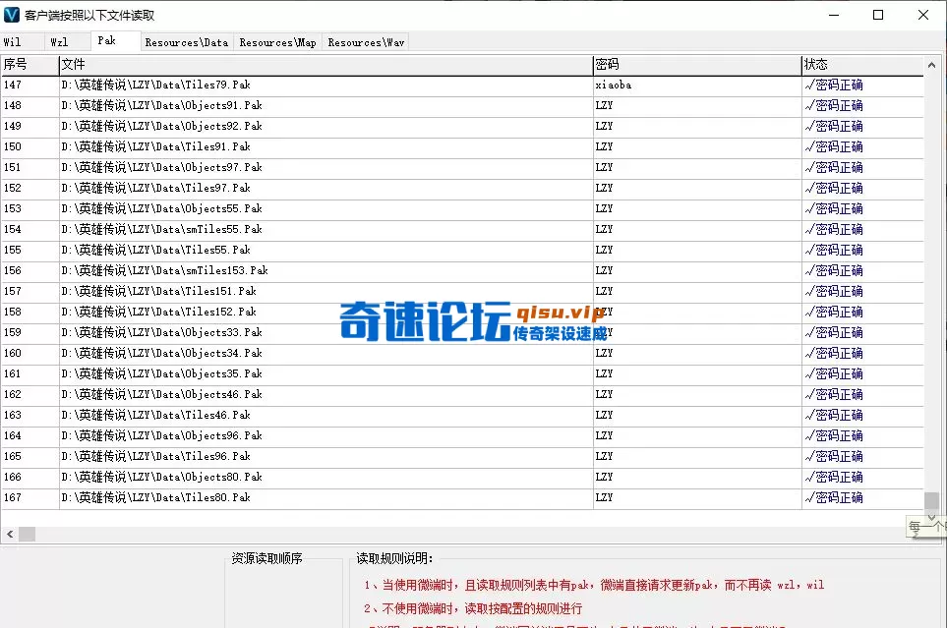Click the checkmark icon on the Tiles80.Pak row
The width and height of the screenshot is (947, 628).
pyautogui.click(x=806, y=497)
